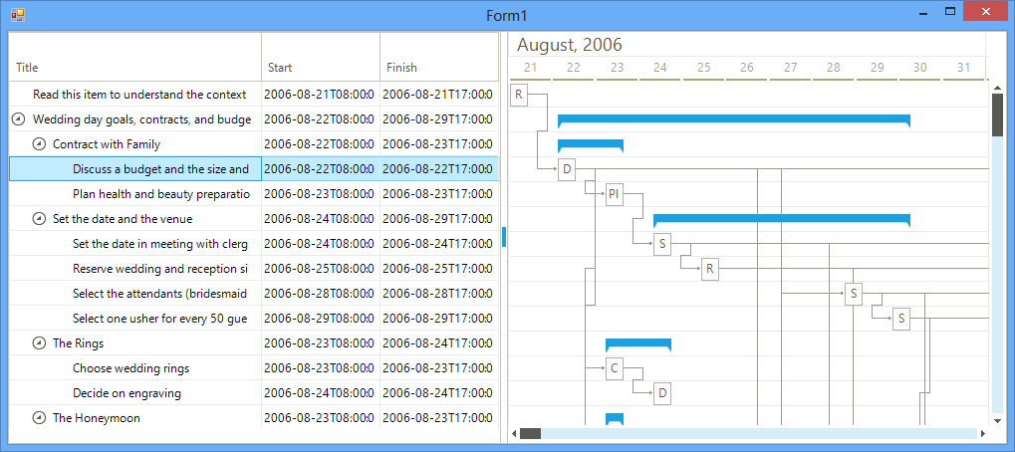1015x452 pixels.
Task: Click the vertical scrollbar up arrow
Action: click(x=997, y=87)
